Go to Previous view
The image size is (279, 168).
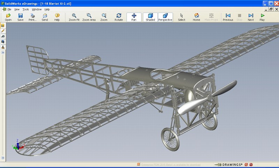(228, 17)
